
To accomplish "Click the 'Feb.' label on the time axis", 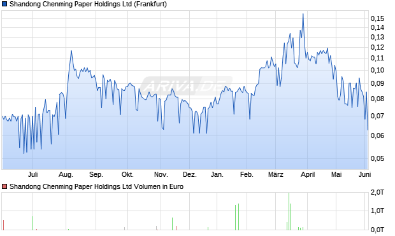I will point(247,174).
